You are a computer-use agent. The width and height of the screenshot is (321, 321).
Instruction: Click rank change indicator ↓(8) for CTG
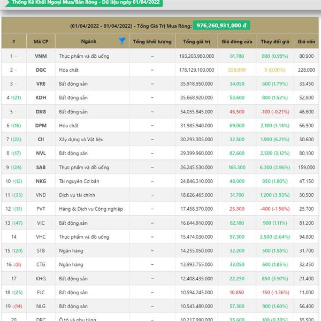17,264
